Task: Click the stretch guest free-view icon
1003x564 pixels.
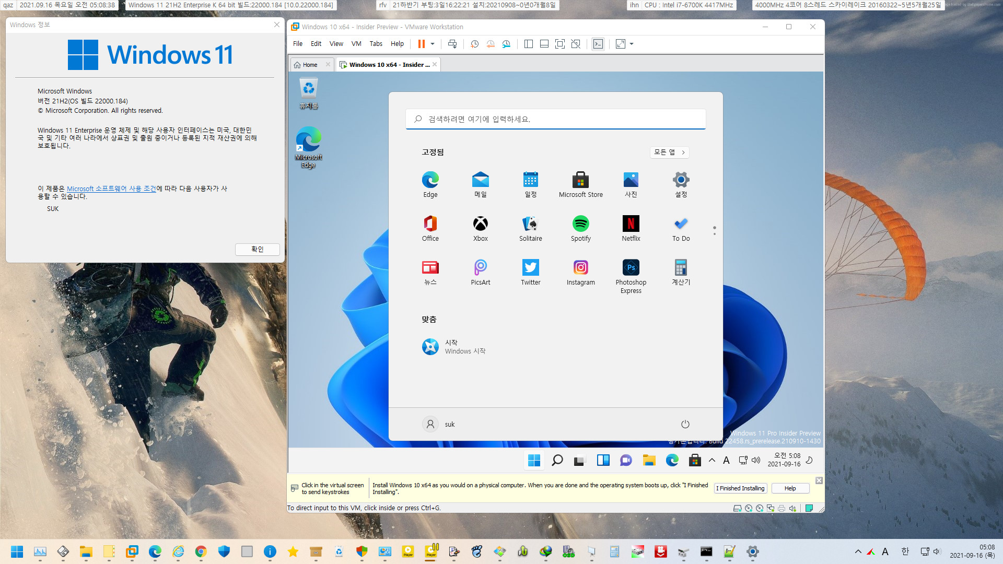Action: tap(621, 44)
